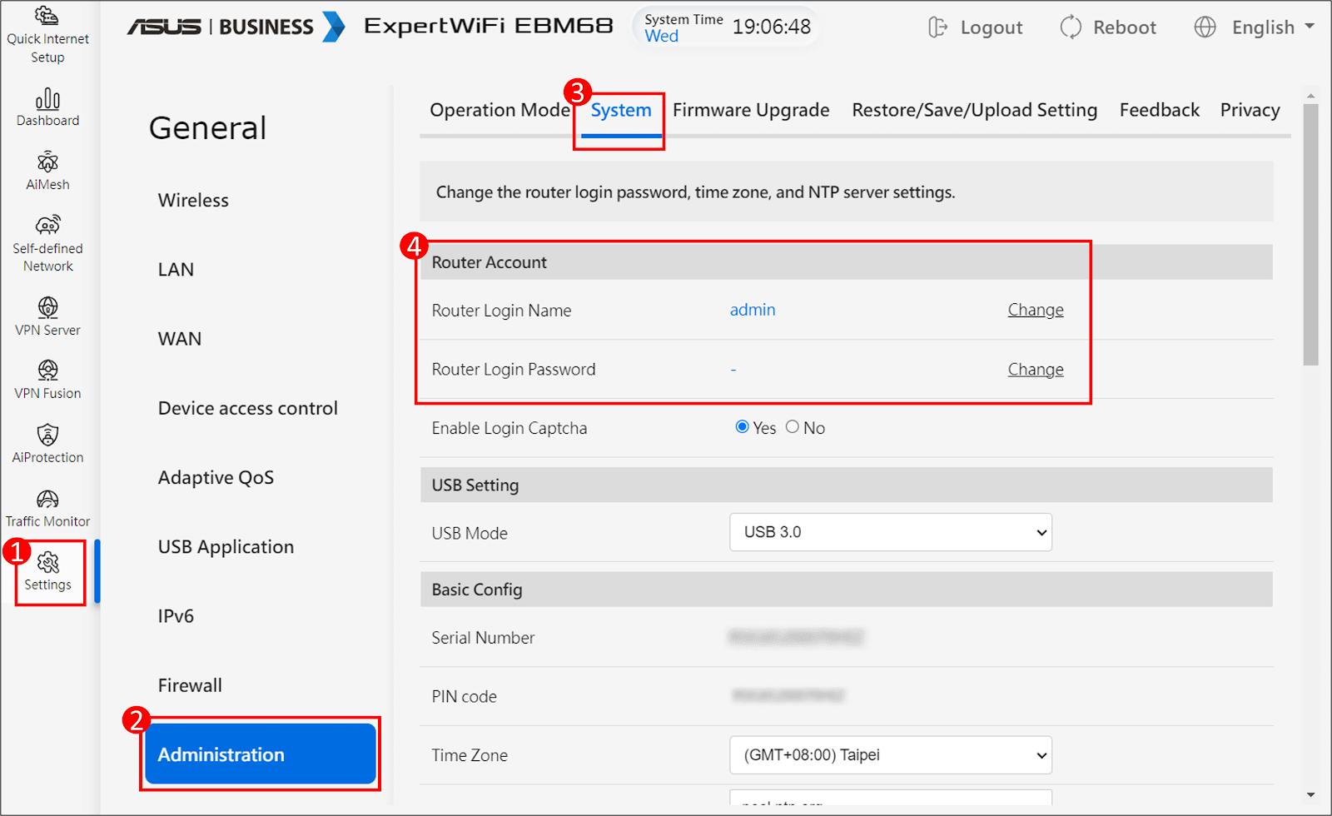Screen dimensions: 1332x816
Task: Open the Time Zone dropdown
Action: 891,755
